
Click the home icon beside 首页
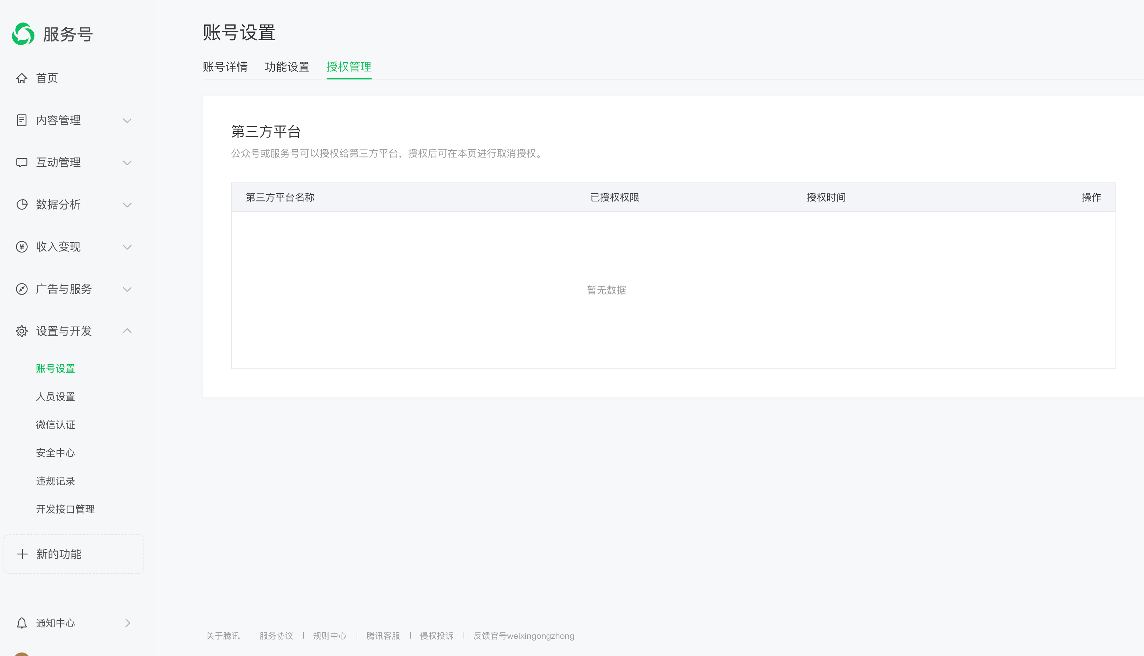[x=22, y=78]
